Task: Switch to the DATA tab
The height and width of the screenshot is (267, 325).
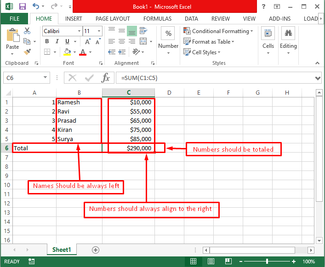Action: (191, 19)
